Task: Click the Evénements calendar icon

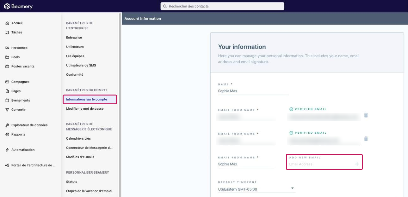Action: tap(7, 101)
